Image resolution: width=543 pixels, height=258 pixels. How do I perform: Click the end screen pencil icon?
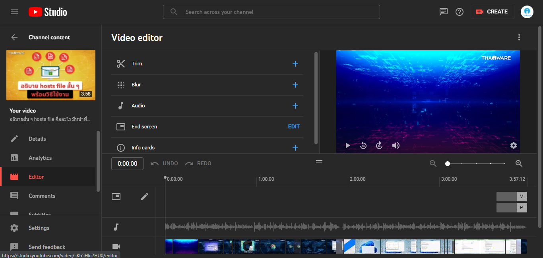coord(145,197)
